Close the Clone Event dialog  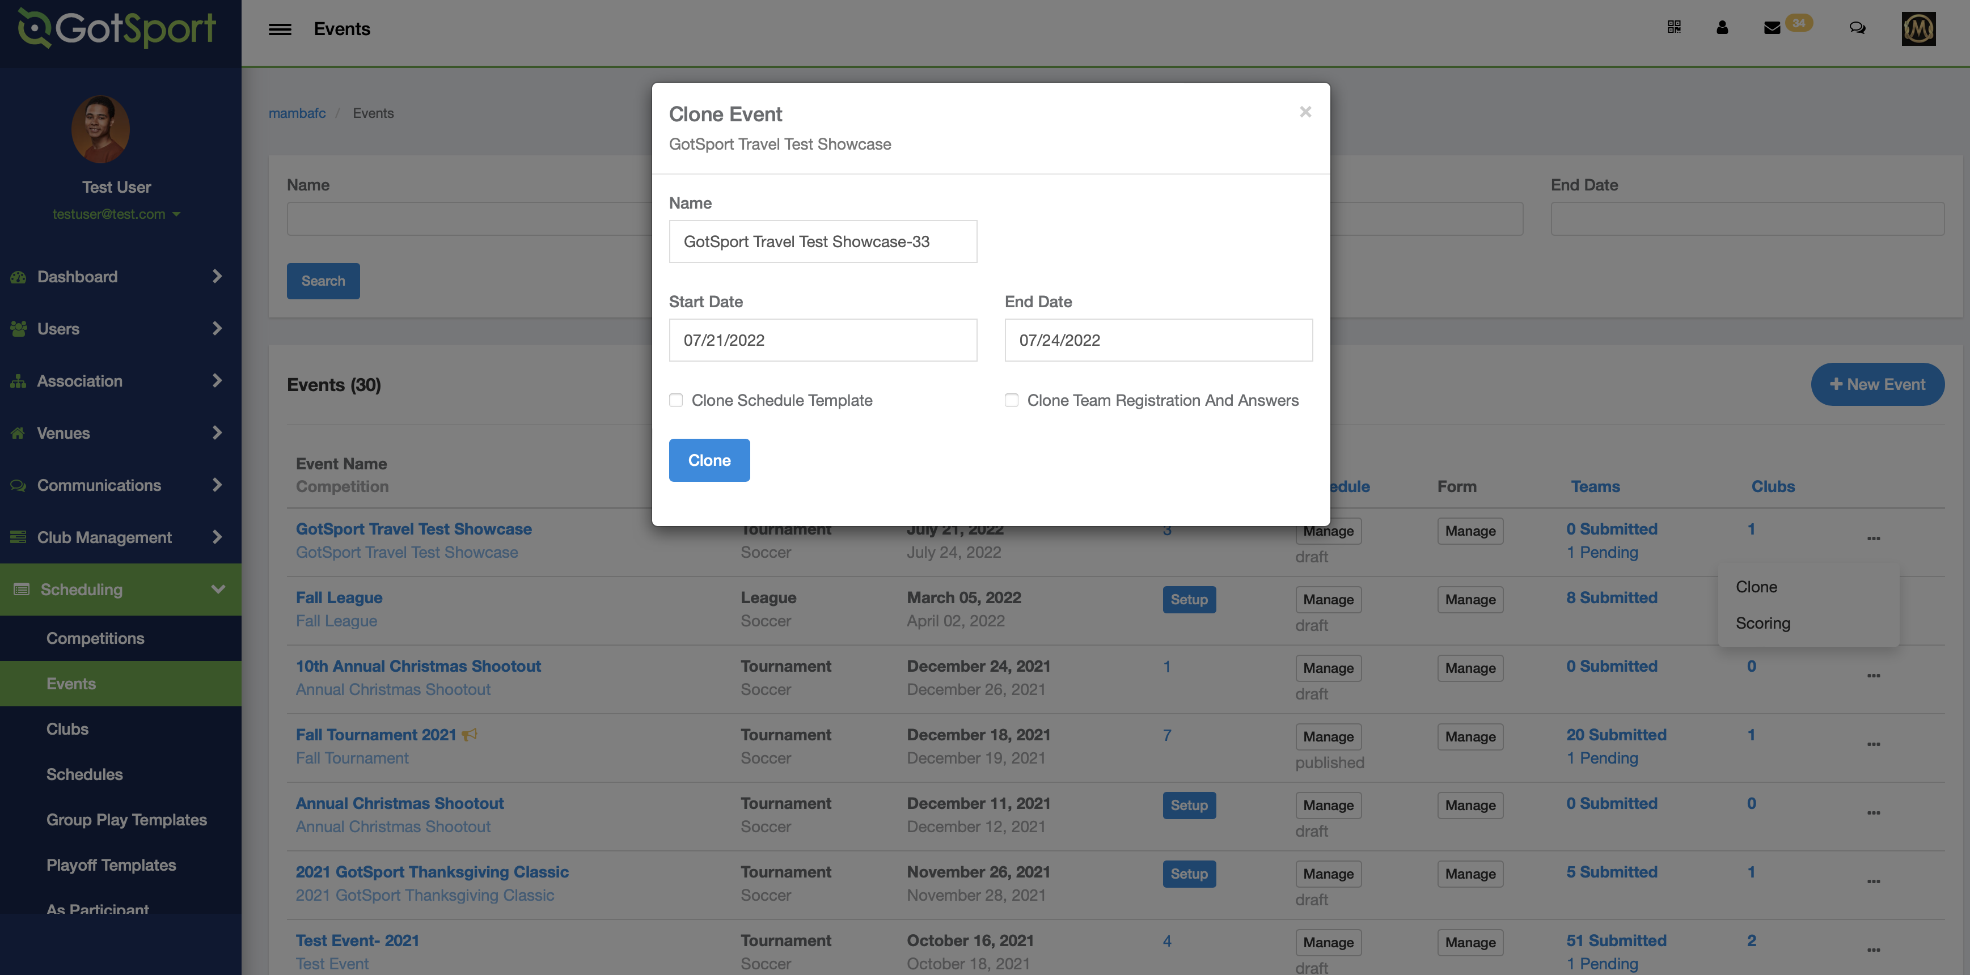pos(1305,112)
